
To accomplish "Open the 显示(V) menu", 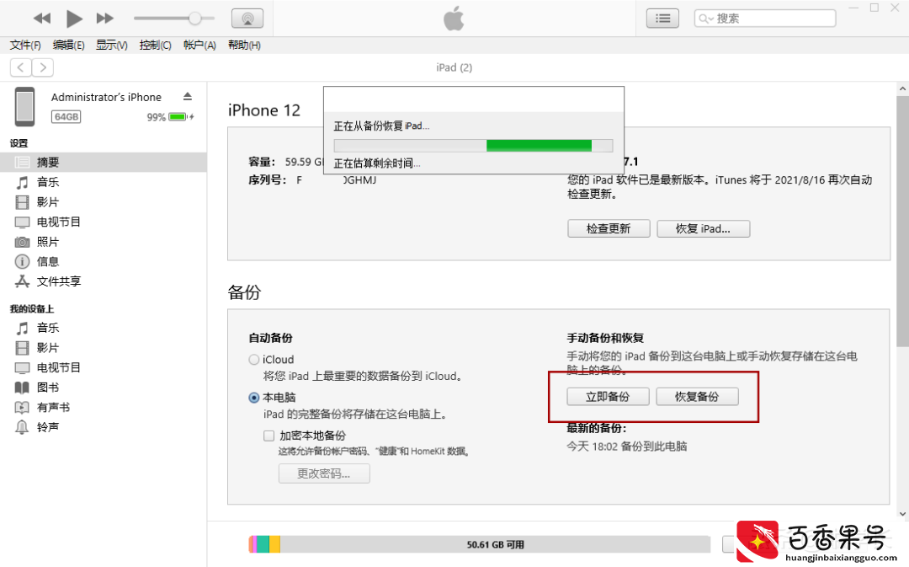I will pos(112,45).
